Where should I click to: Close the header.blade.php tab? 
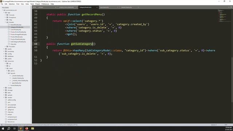tap(138, 7)
